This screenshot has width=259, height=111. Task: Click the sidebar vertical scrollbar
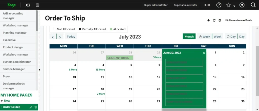[x=37, y=21]
